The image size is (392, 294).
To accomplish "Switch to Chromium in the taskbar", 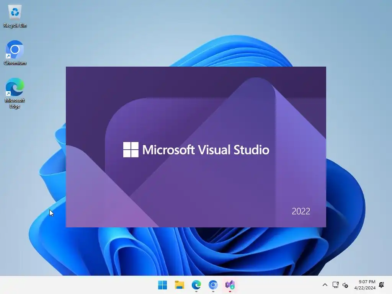I will click(213, 285).
